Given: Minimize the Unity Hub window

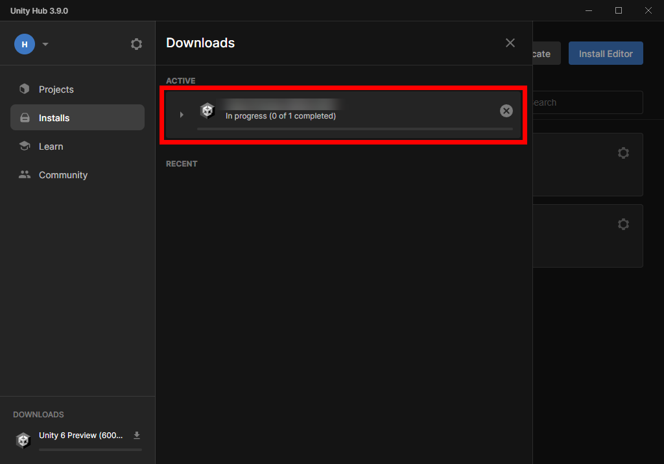Looking at the screenshot, I should tap(589, 10).
